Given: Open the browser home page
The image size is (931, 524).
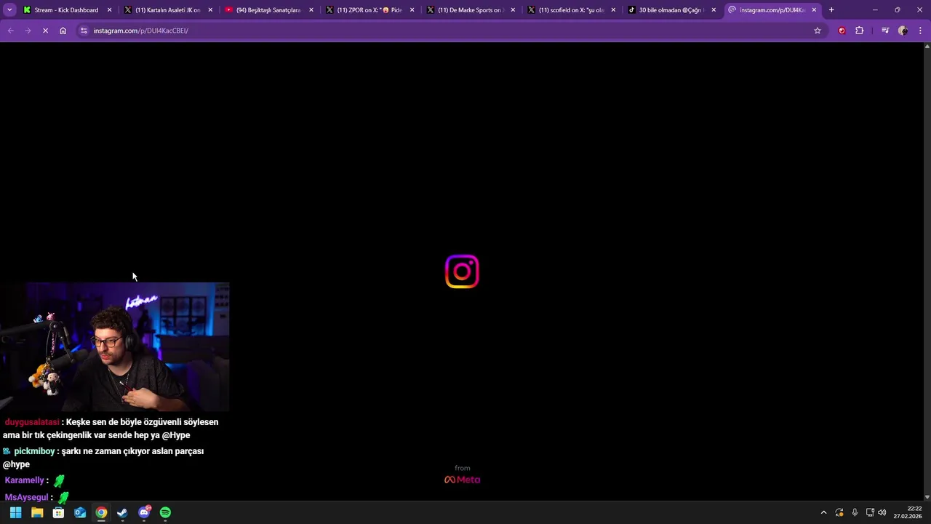Looking at the screenshot, I should coord(63,31).
